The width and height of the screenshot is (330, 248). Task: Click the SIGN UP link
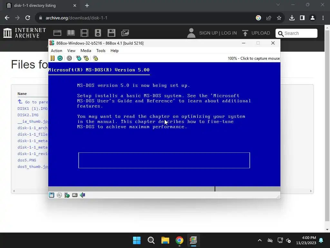pyautogui.click(x=209, y=33)
